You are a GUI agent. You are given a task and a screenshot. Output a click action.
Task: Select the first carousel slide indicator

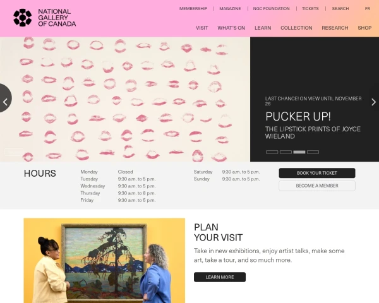pyautogui.click(x=272, y=152)
